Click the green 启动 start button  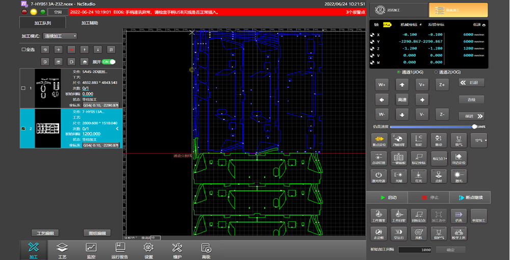pos(386,197)
